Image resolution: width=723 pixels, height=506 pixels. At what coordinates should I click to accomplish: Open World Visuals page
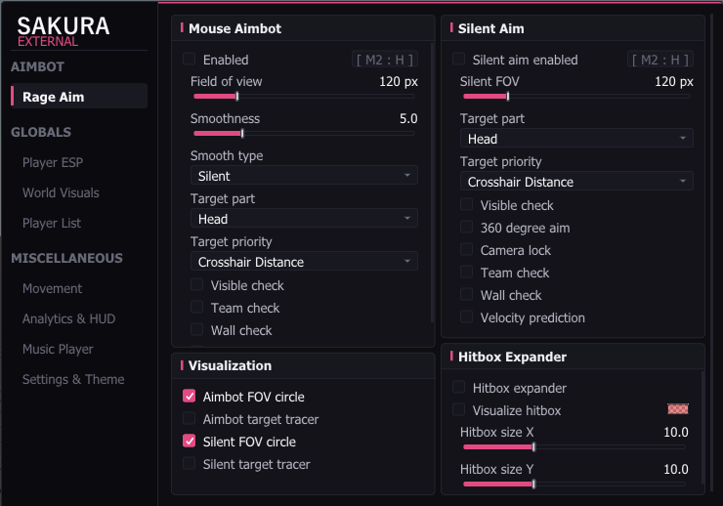tap(61, 192)
